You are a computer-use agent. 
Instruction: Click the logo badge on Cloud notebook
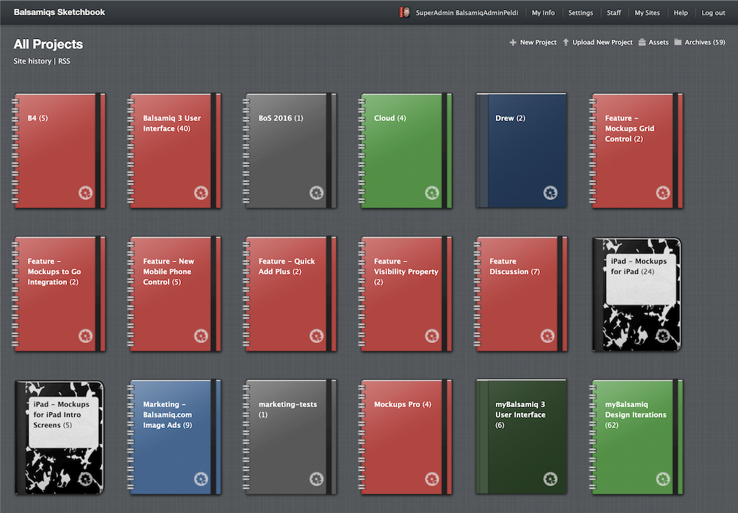(432, 192)
